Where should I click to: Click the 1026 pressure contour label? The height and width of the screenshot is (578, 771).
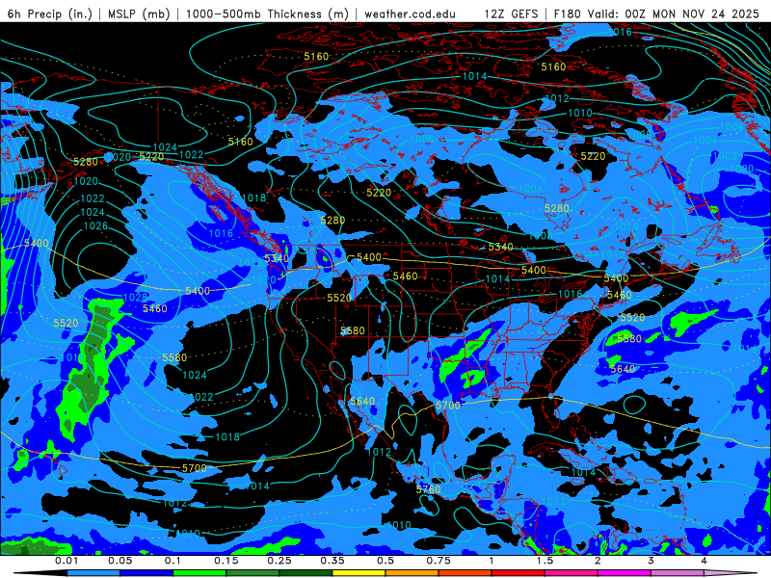point(95,225)
